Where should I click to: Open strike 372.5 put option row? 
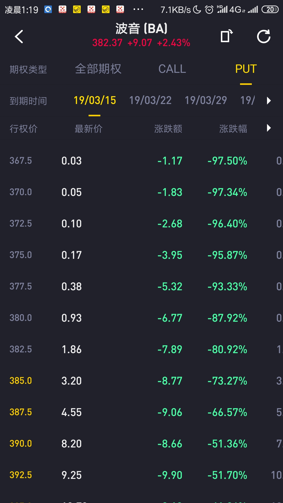click(x=141, y=223)
